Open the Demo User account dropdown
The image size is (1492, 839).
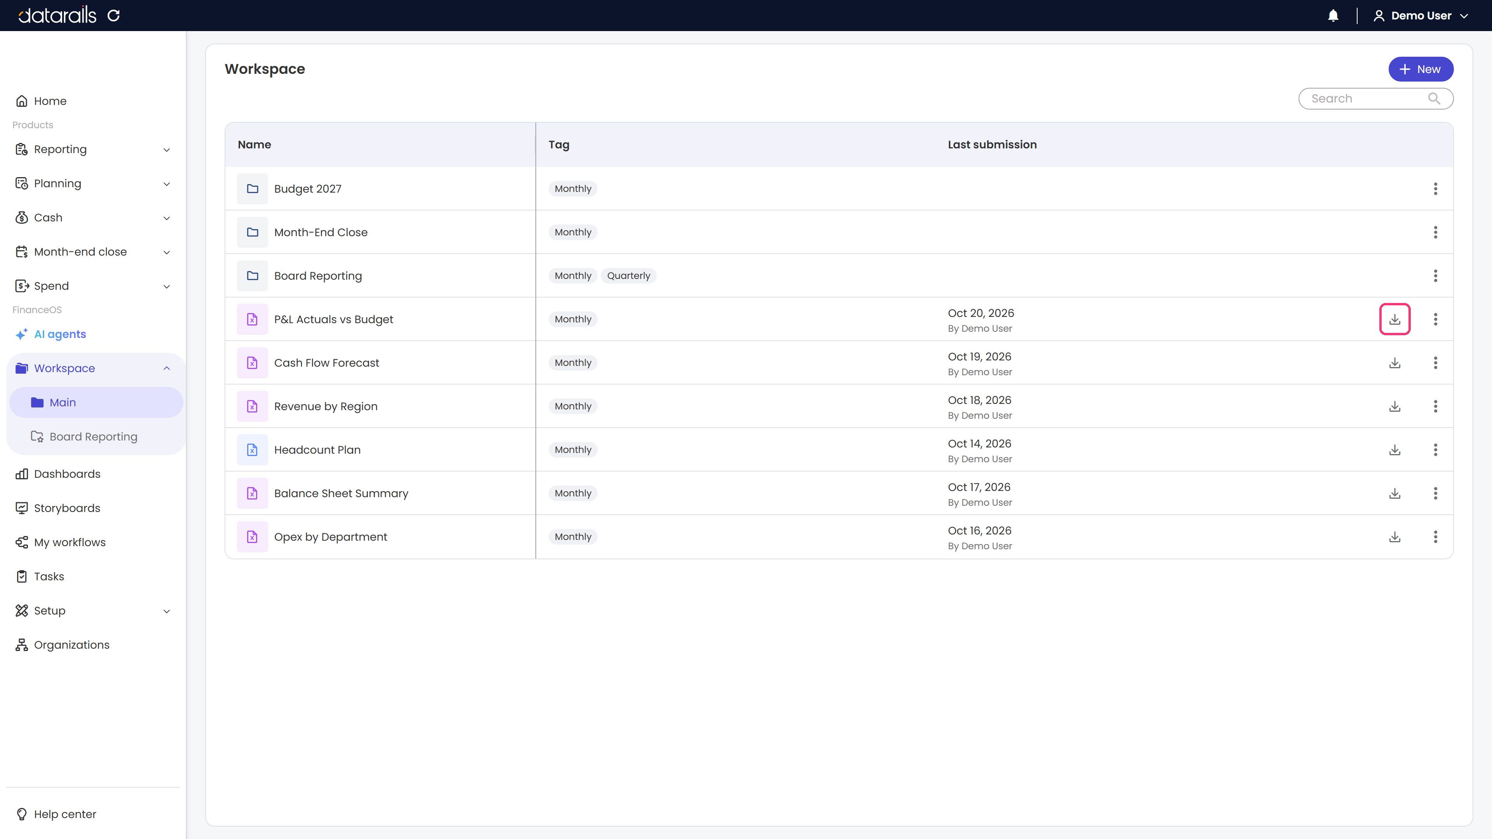tap(1421, 16)
